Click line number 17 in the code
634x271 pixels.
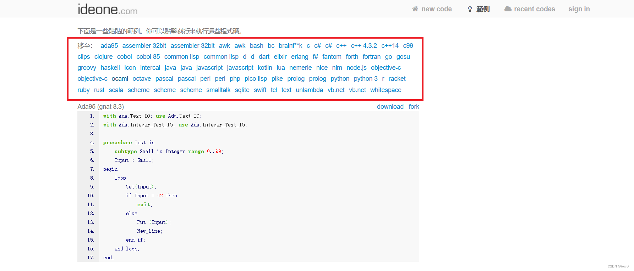click(x=91, y=258)
